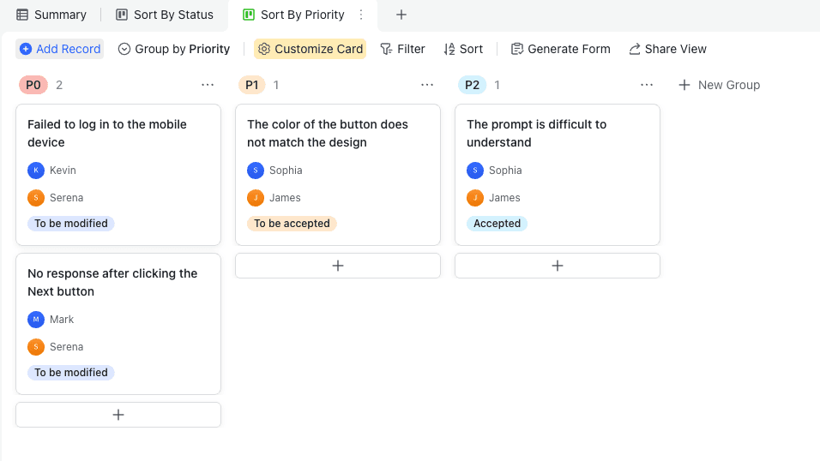
Task: Click the Customize Card button
Action: pyautogui.click(x=310, y=49)
